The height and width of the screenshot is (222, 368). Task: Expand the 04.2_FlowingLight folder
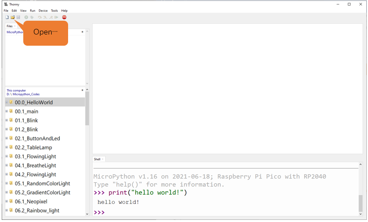click(6, 174)
